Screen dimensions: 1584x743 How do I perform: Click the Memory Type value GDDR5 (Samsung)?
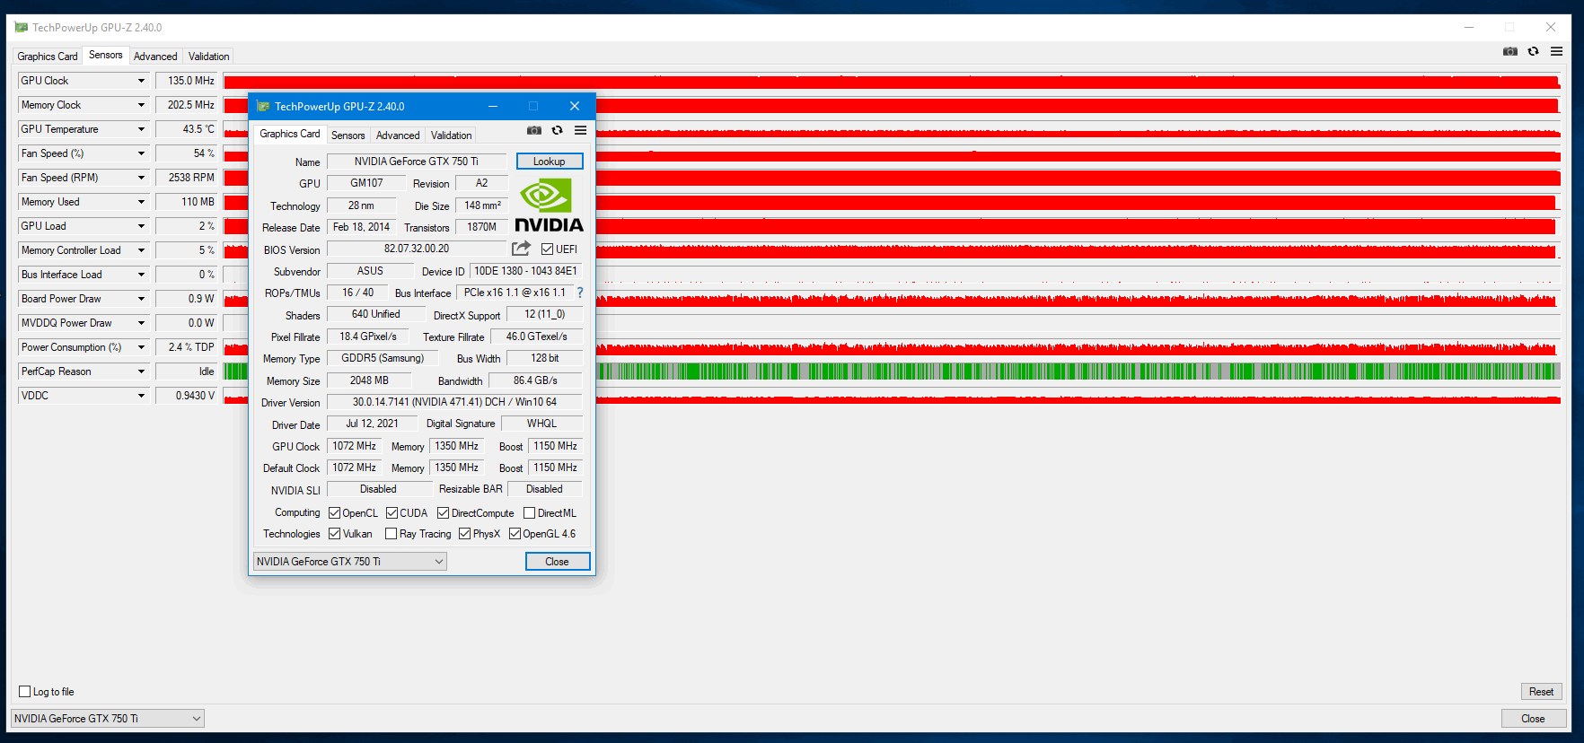click(383, 358)
